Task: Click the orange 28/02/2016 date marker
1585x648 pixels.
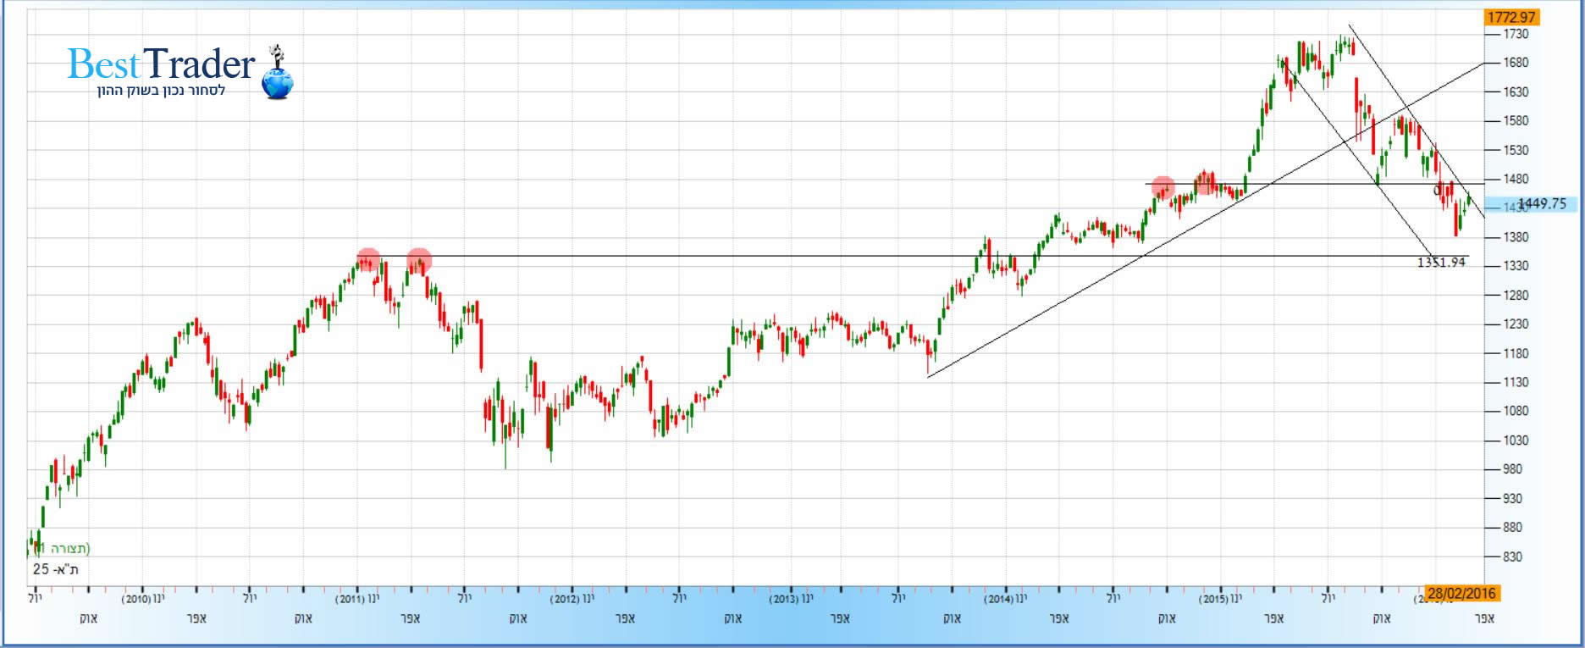Action: 1461,593
